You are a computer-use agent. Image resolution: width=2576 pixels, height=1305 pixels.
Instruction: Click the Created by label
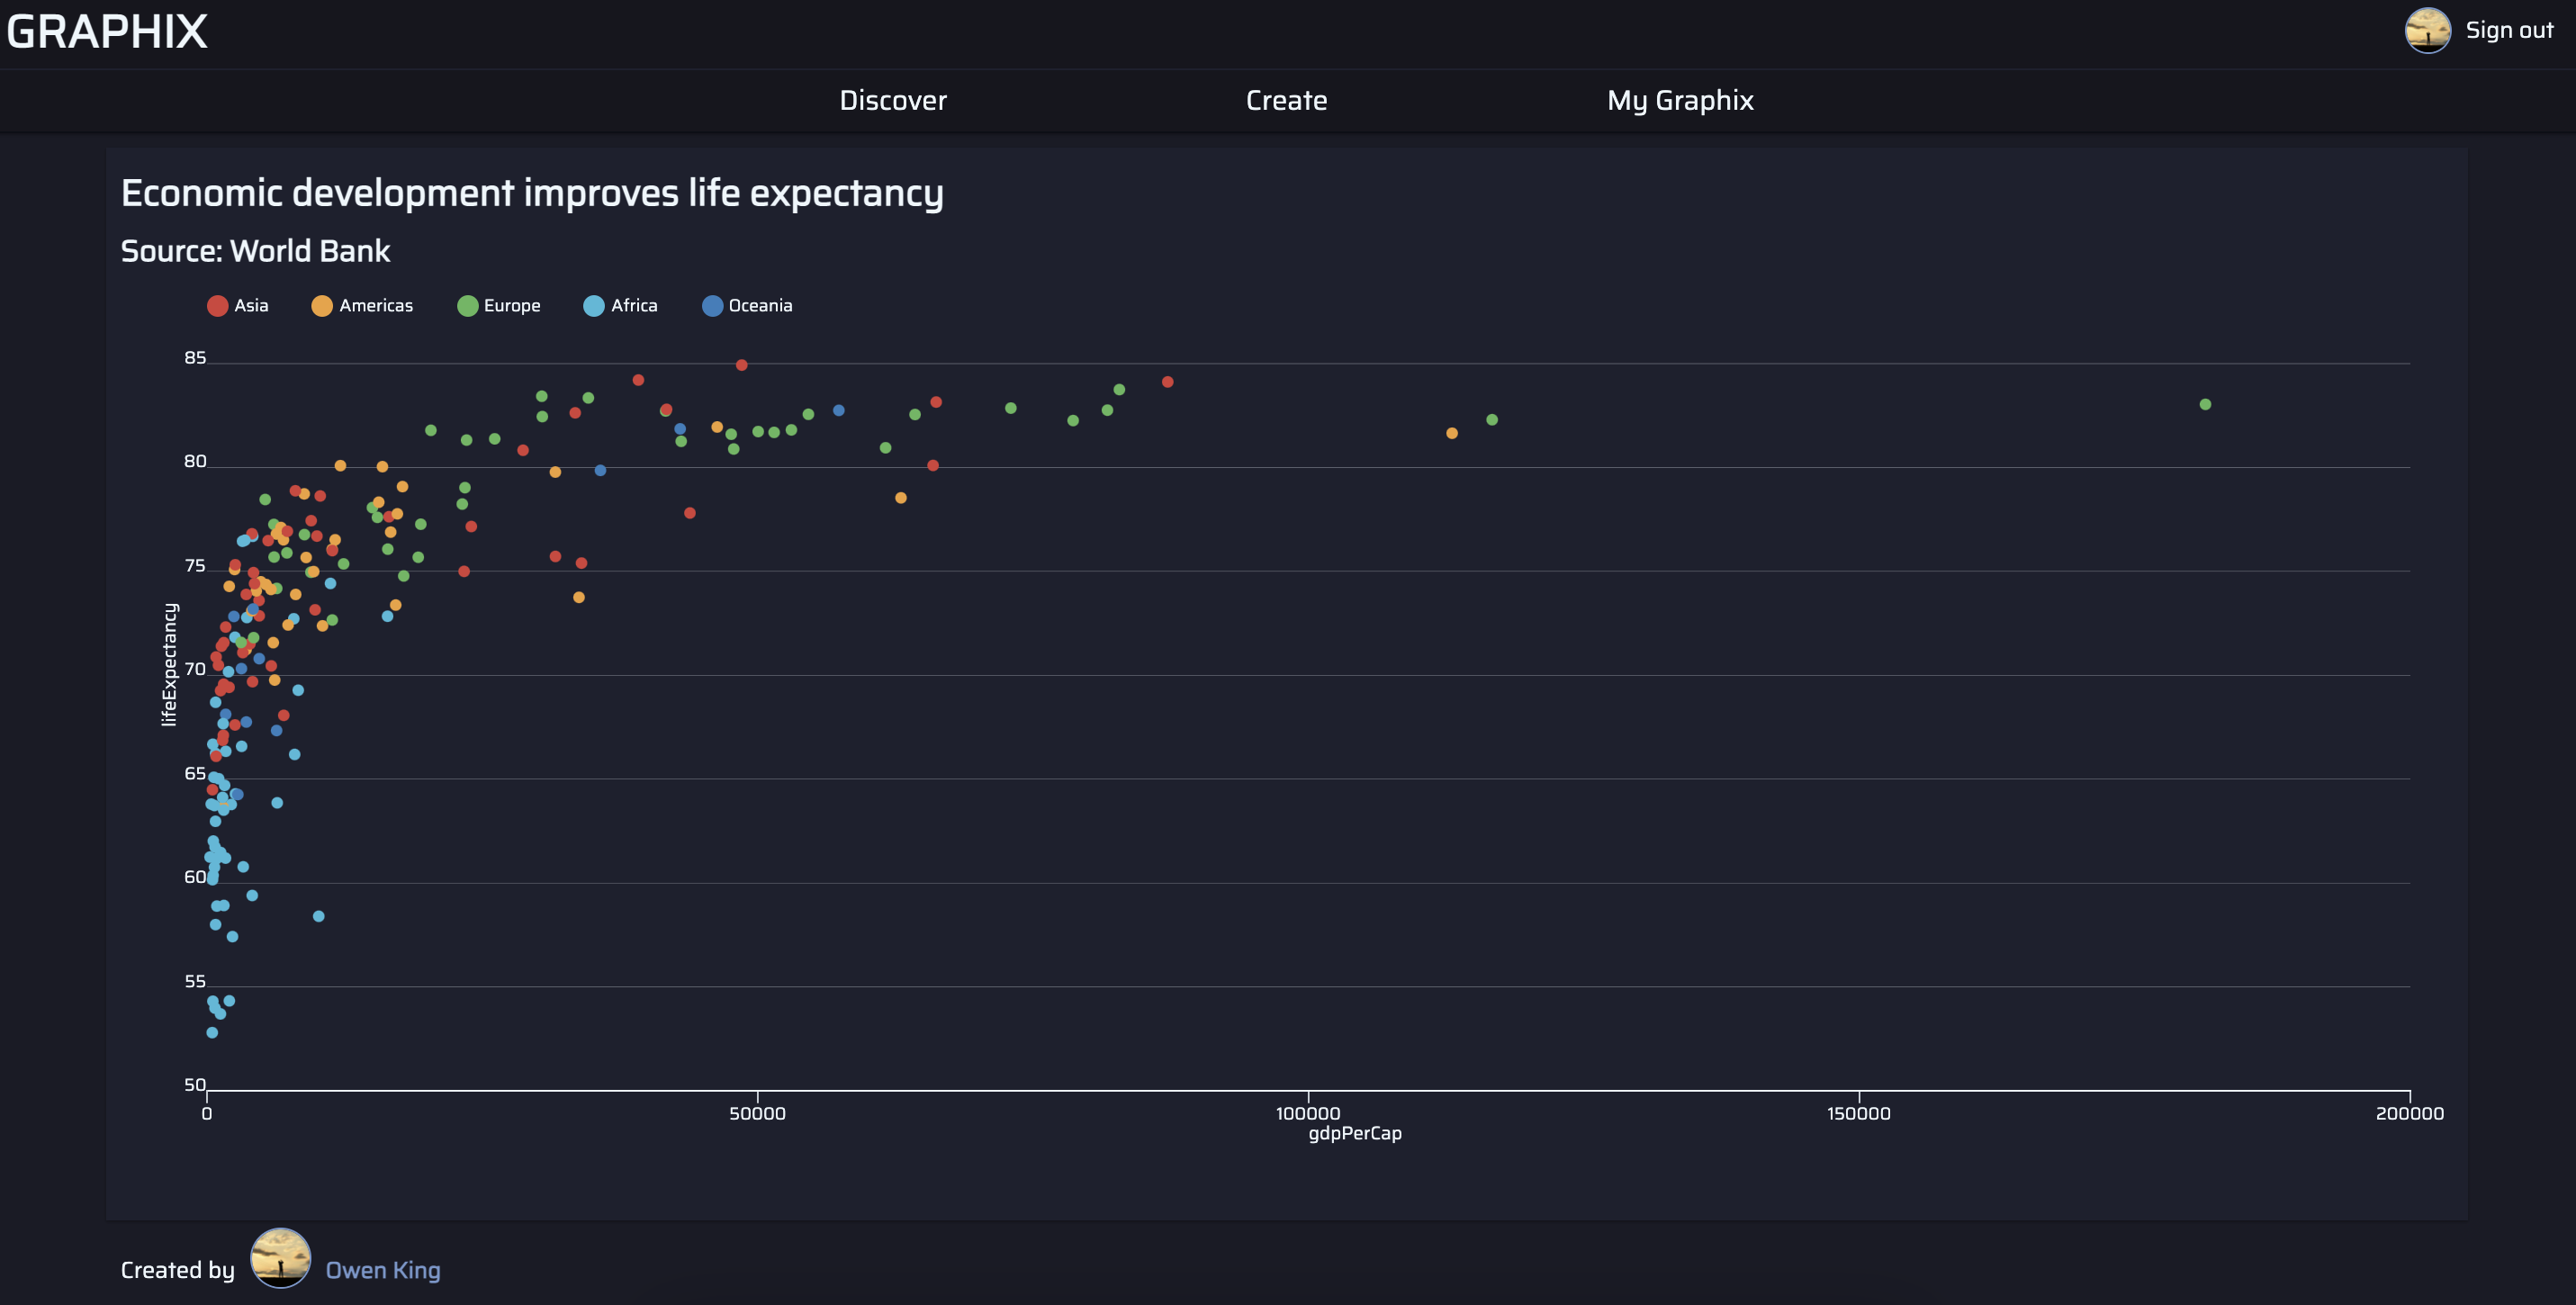177,1270
